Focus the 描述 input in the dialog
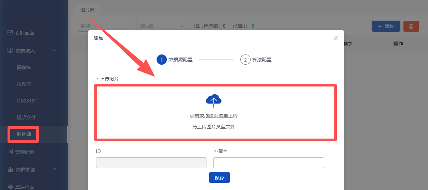 coord(269,163)
